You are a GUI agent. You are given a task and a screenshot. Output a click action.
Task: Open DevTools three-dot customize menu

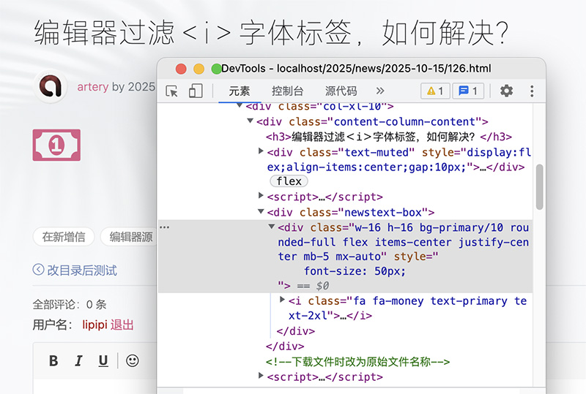click(x=532, y=91)
